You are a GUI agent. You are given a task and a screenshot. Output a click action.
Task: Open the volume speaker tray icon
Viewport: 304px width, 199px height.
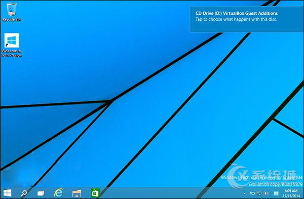click(267, 193)
